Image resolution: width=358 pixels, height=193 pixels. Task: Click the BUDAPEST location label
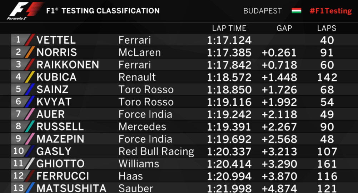[263, 11]
